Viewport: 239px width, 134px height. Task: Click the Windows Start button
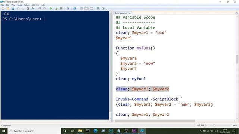4,131
